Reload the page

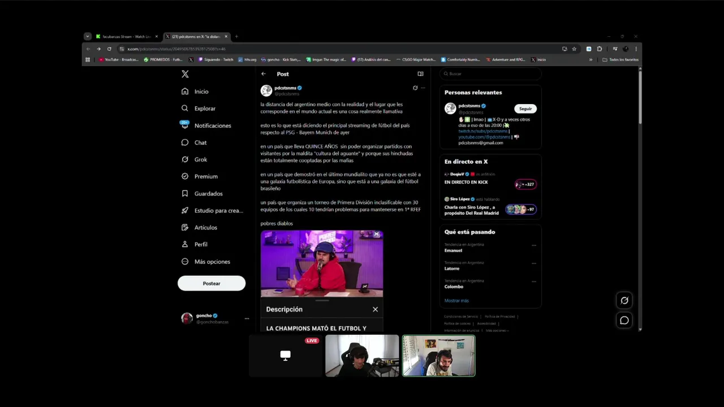pos(109,49)
